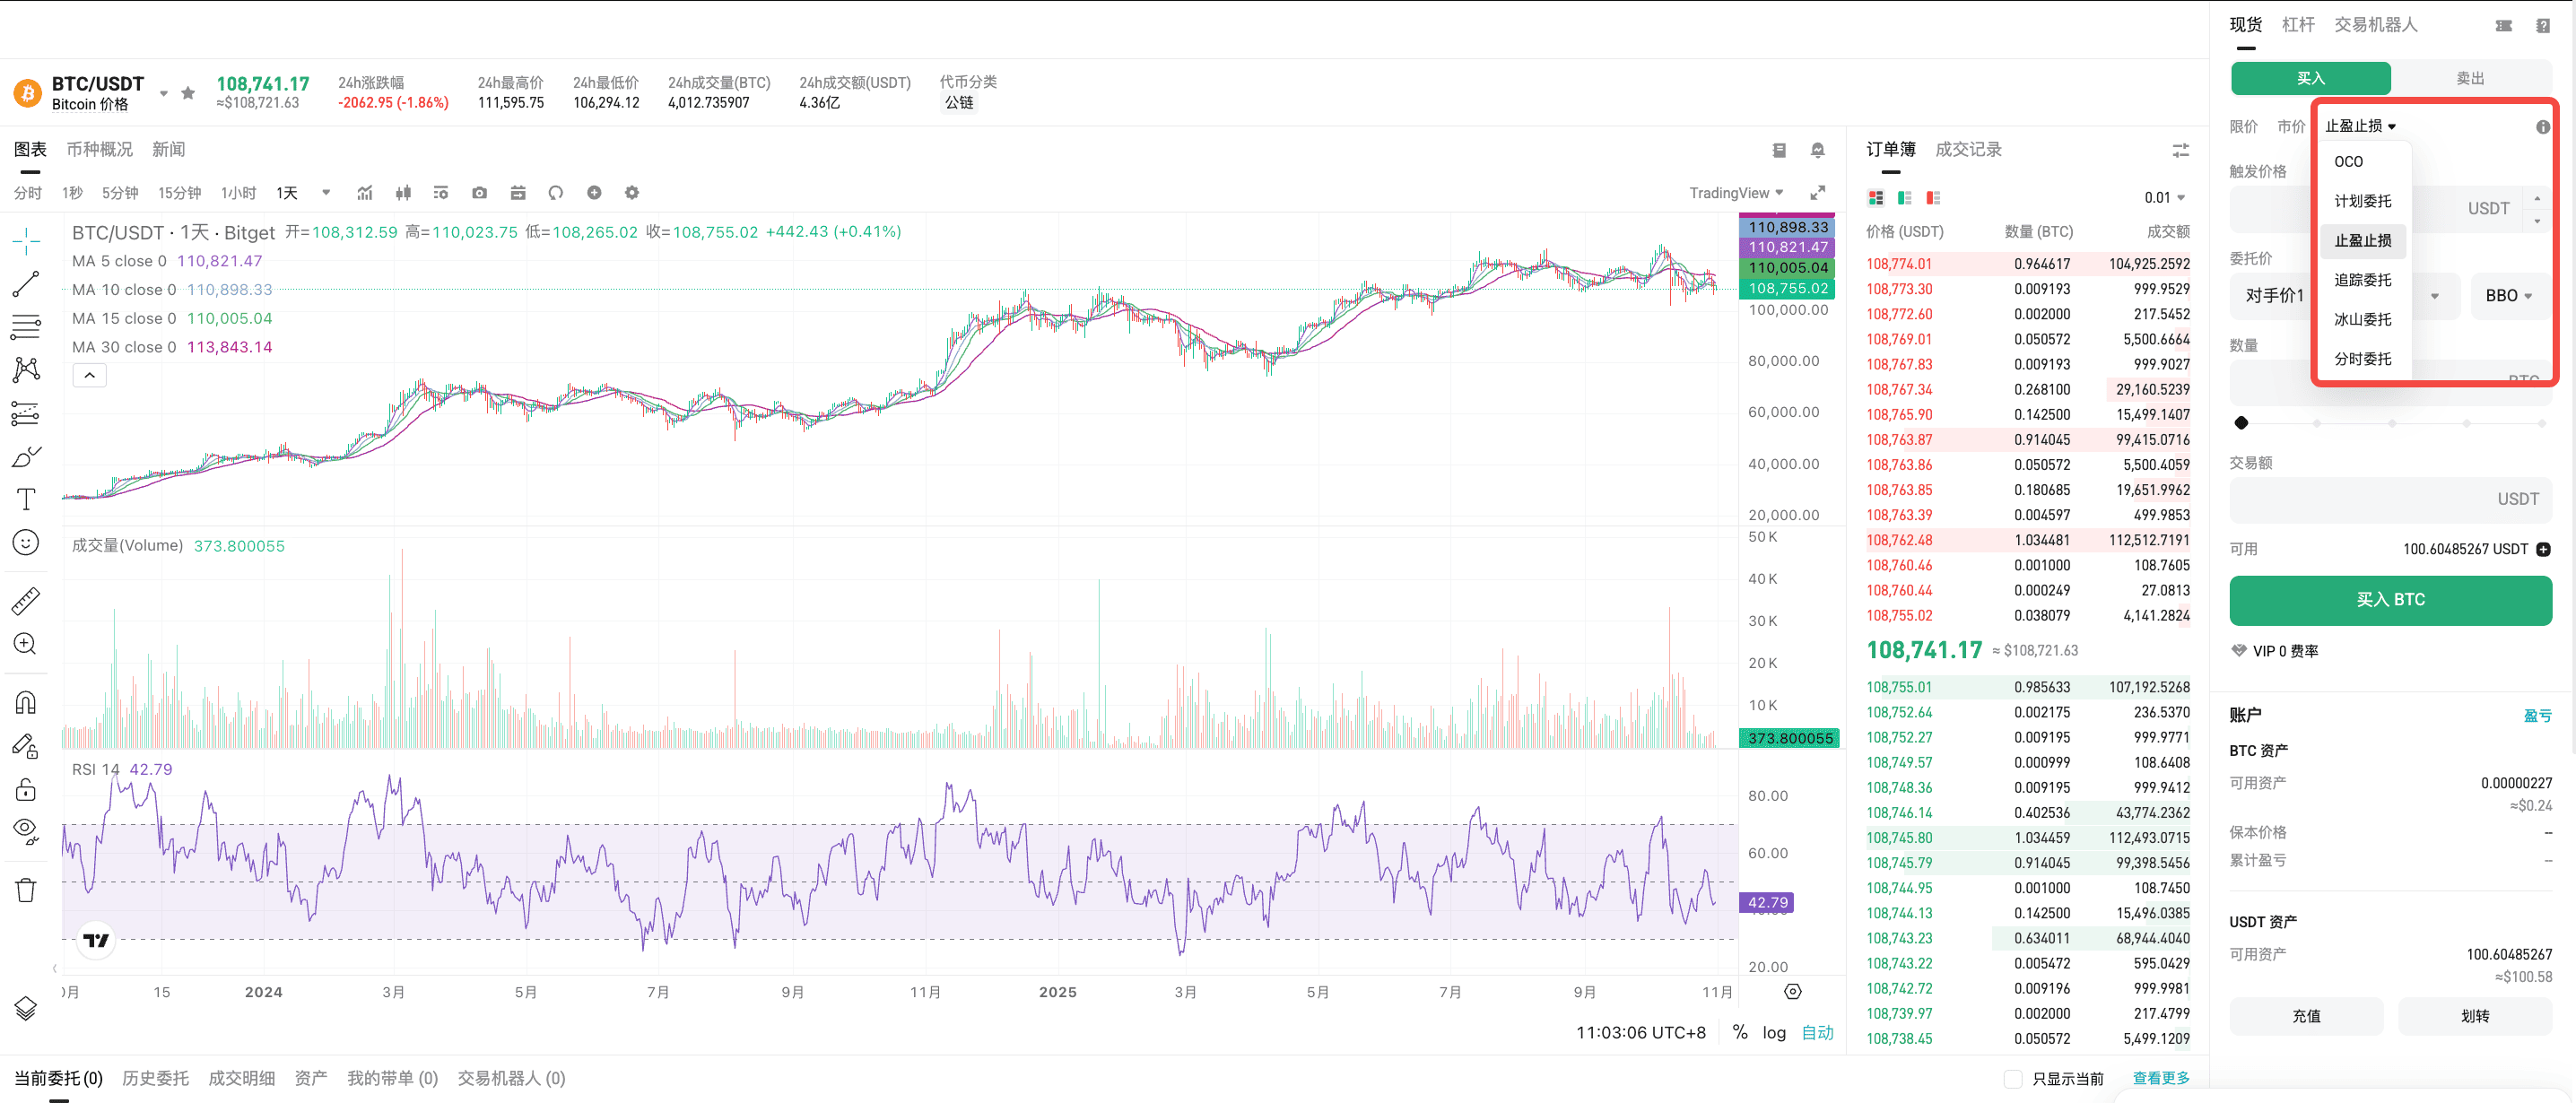Click the green 买入 BTC button

click(2389, 599)
